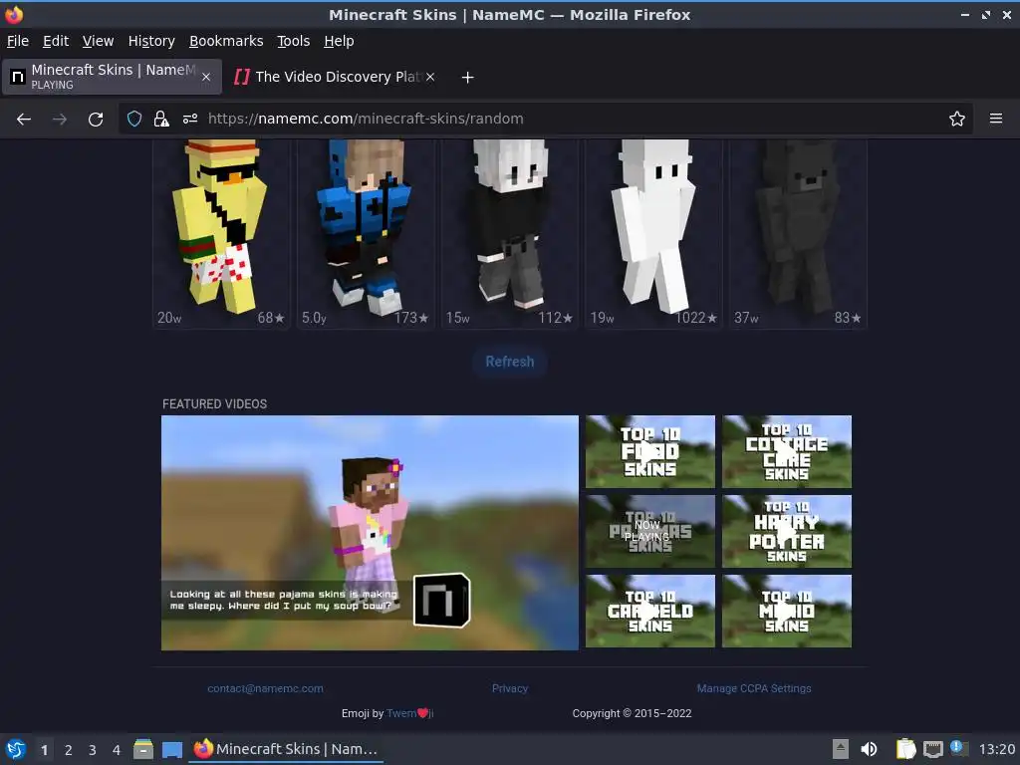
Task: Open the yellow duck skin with 68 stars
Action: click(221, 234)
